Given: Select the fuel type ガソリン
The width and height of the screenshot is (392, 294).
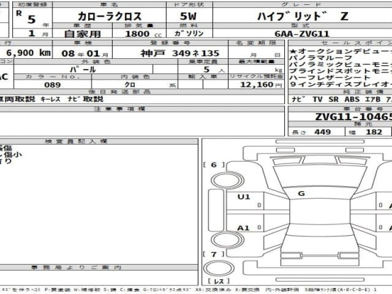Looking at the screenshot, I should pyautogui.click(x=189, y=34).
